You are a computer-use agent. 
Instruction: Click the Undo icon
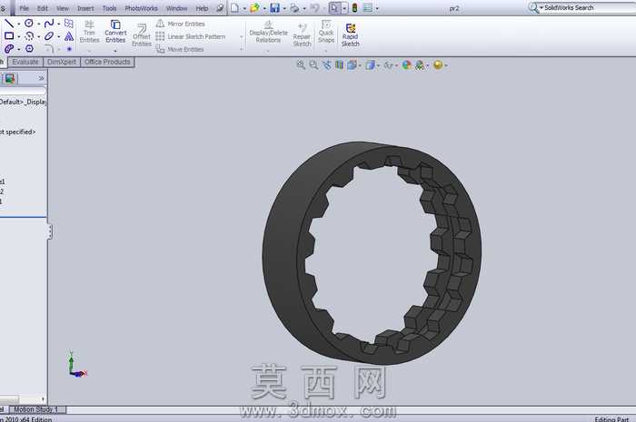(314, 7)
